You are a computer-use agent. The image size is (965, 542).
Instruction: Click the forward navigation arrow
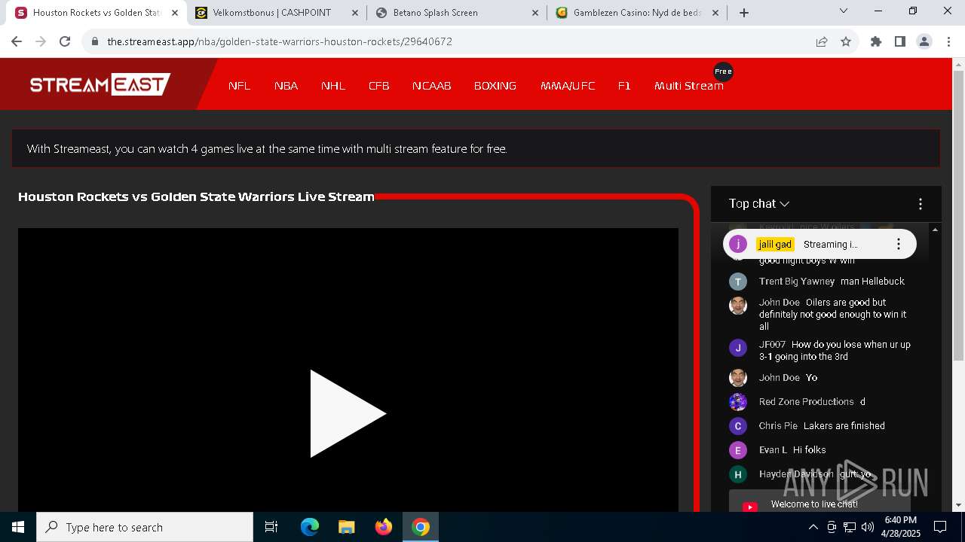41,41
